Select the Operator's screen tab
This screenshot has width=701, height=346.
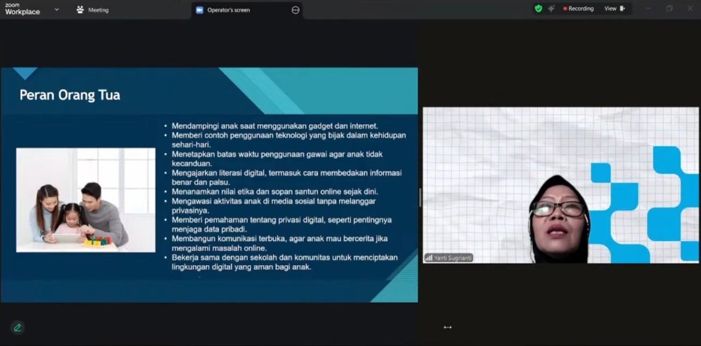coord(247,10)
